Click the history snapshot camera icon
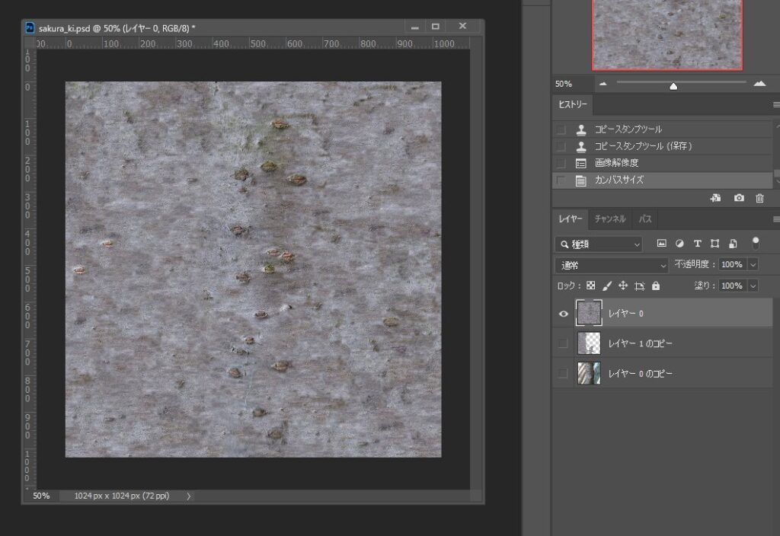Viewport: 780px width, 536px height. (738, 198)
